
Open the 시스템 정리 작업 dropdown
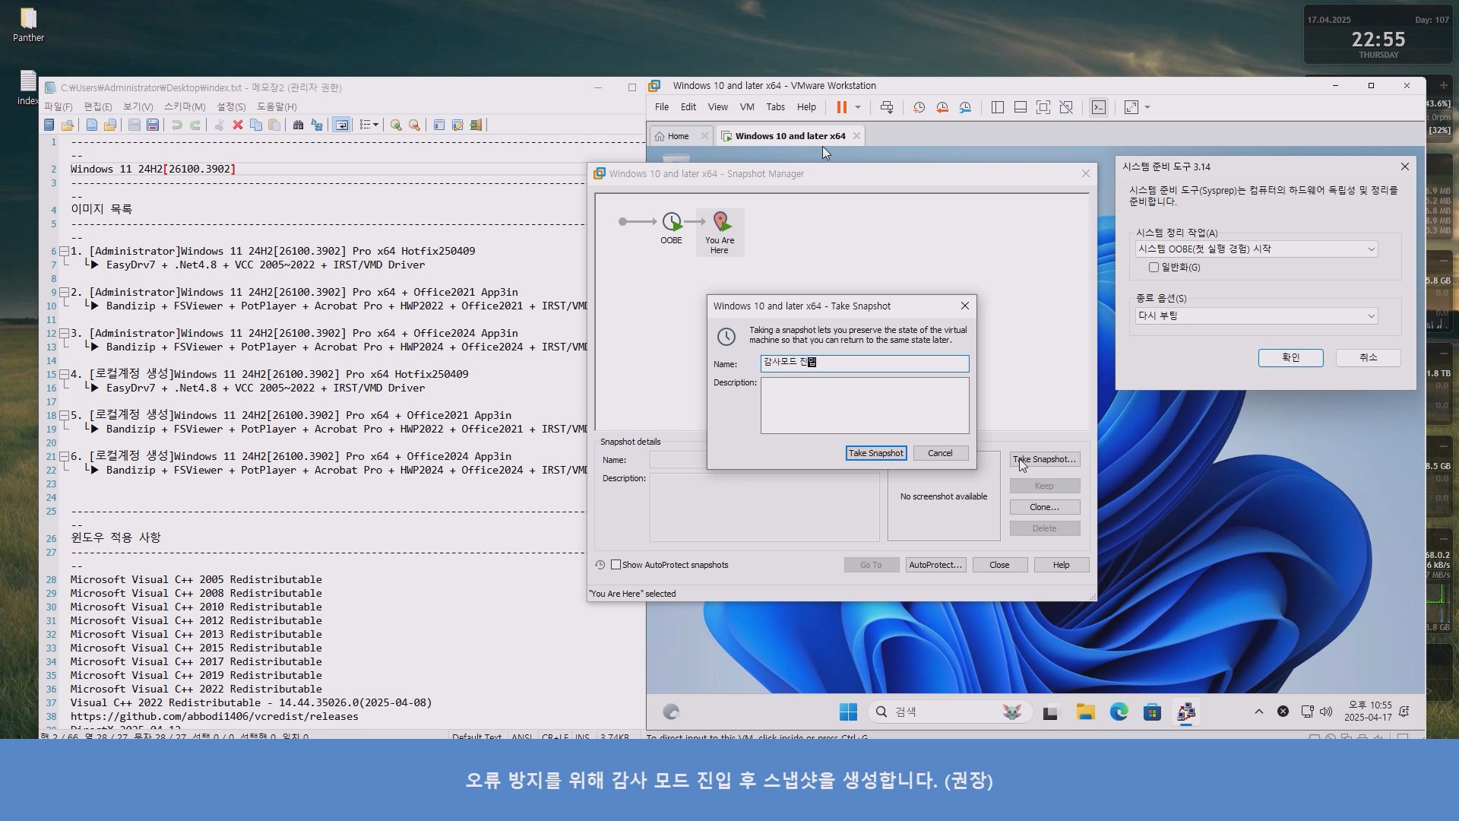click(x=1256, y=249)
